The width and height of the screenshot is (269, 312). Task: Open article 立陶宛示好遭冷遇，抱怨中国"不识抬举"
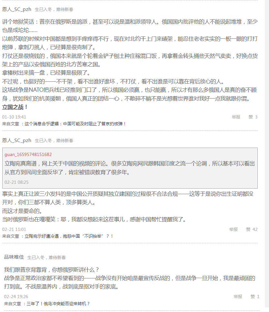(69, 236)
